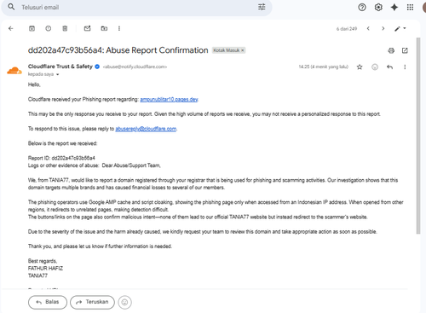Click the Report ID dd202a47c93b56a4 line
The height and width of the screenshot is (313, 426).
tap(61, 158)
